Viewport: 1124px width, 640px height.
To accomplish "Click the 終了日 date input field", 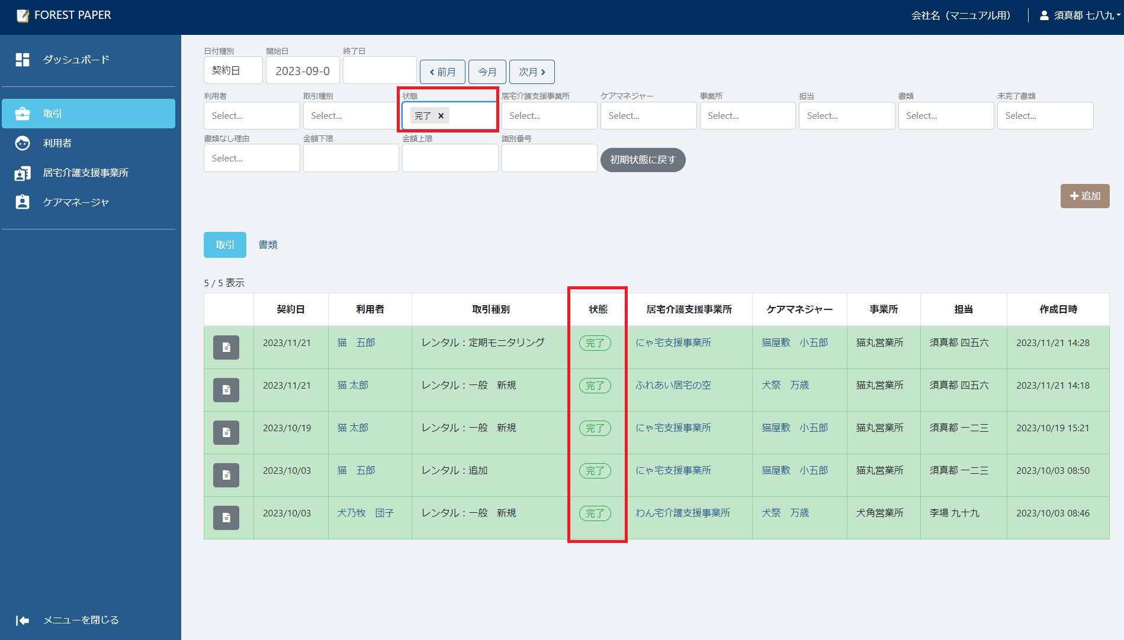I will [x=379, y=71].
